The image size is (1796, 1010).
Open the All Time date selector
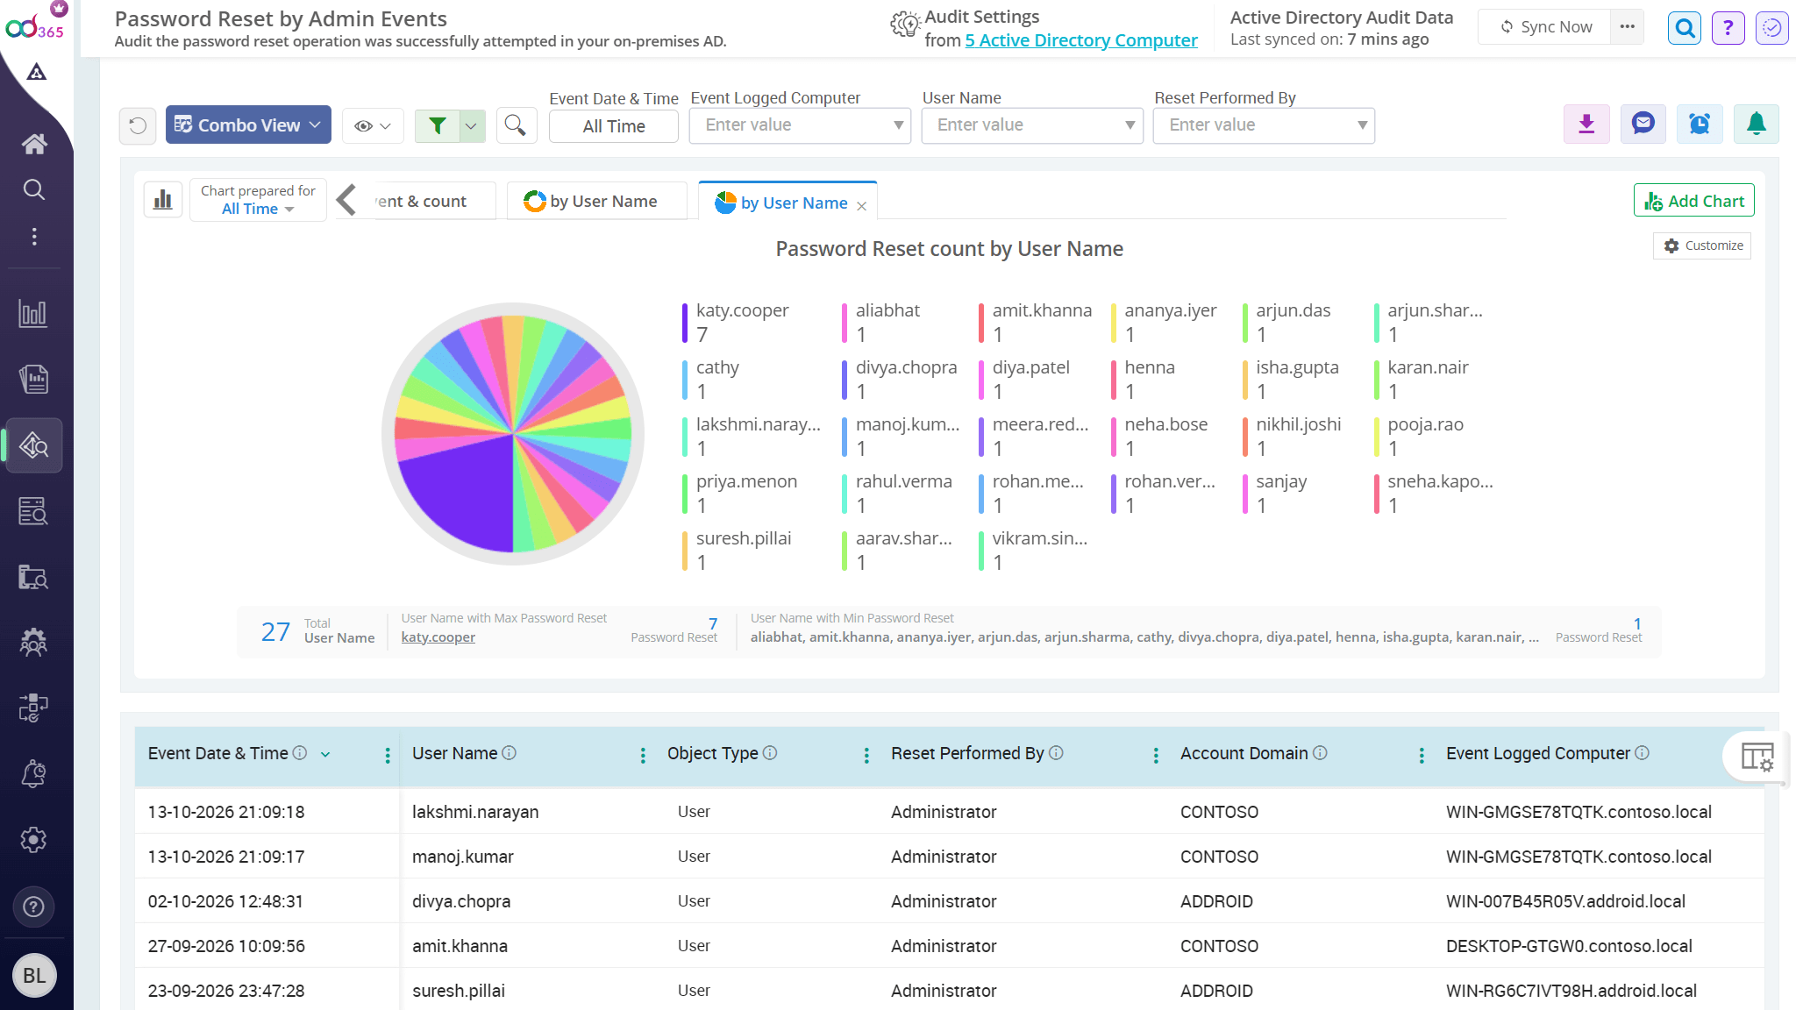[614, 126]
